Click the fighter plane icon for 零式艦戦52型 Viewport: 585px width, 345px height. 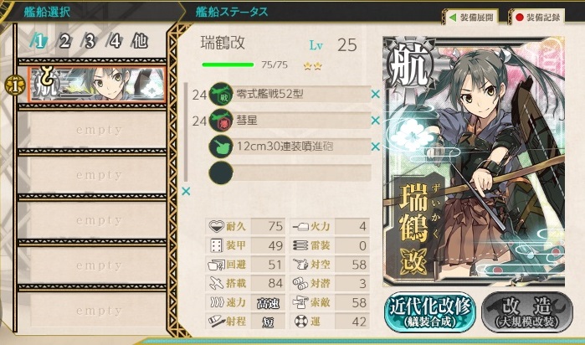(x=221, y=94)
